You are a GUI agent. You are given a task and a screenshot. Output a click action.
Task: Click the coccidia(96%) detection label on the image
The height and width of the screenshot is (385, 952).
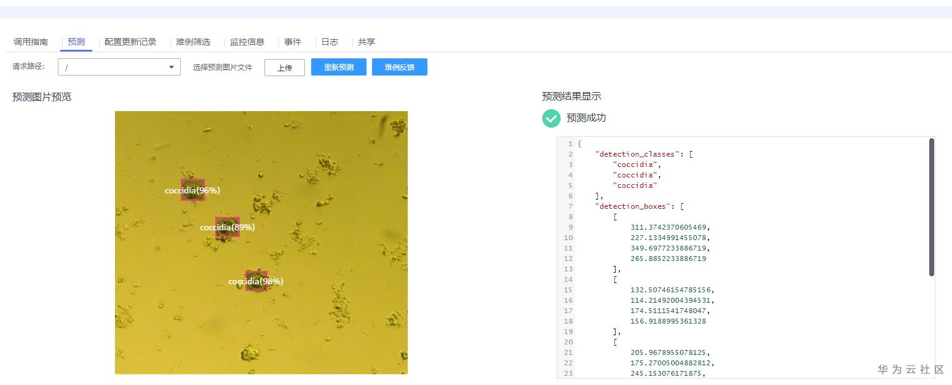pos(191,190)
